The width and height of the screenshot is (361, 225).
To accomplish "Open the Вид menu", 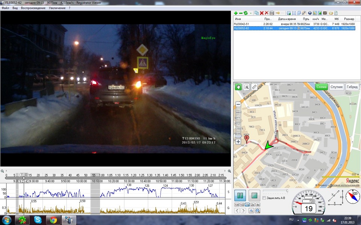I will point(15,8).
